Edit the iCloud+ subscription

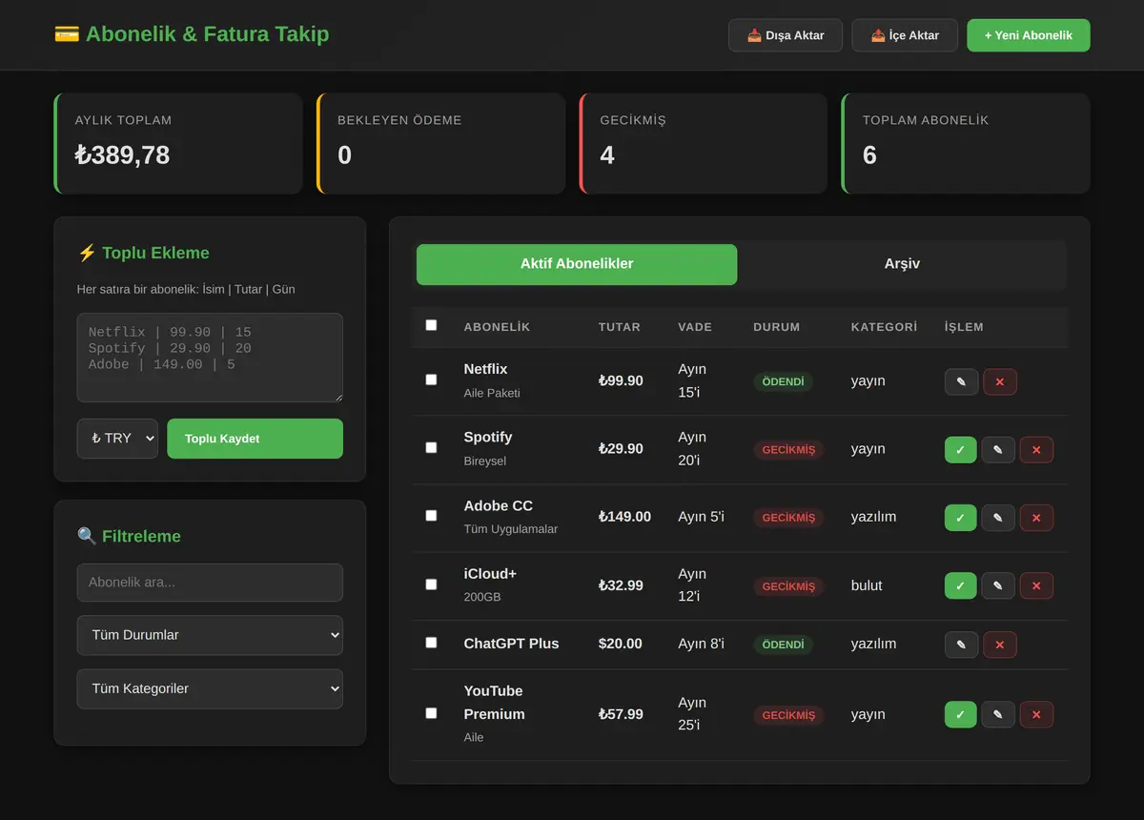[x=998, y=585]
